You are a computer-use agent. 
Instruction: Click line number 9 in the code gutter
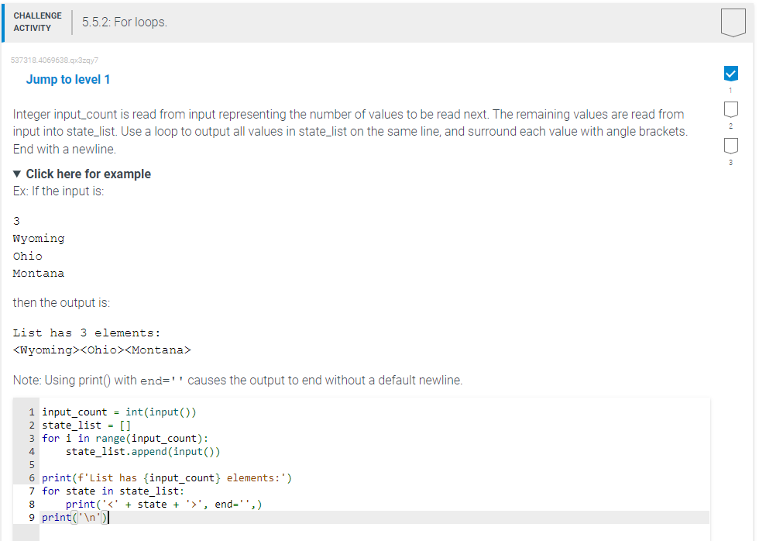pos(30,517)
